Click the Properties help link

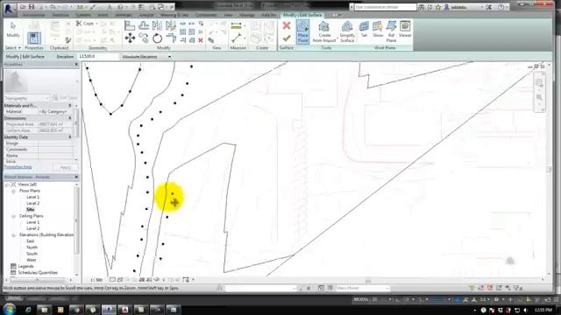(x=18, y=167)
